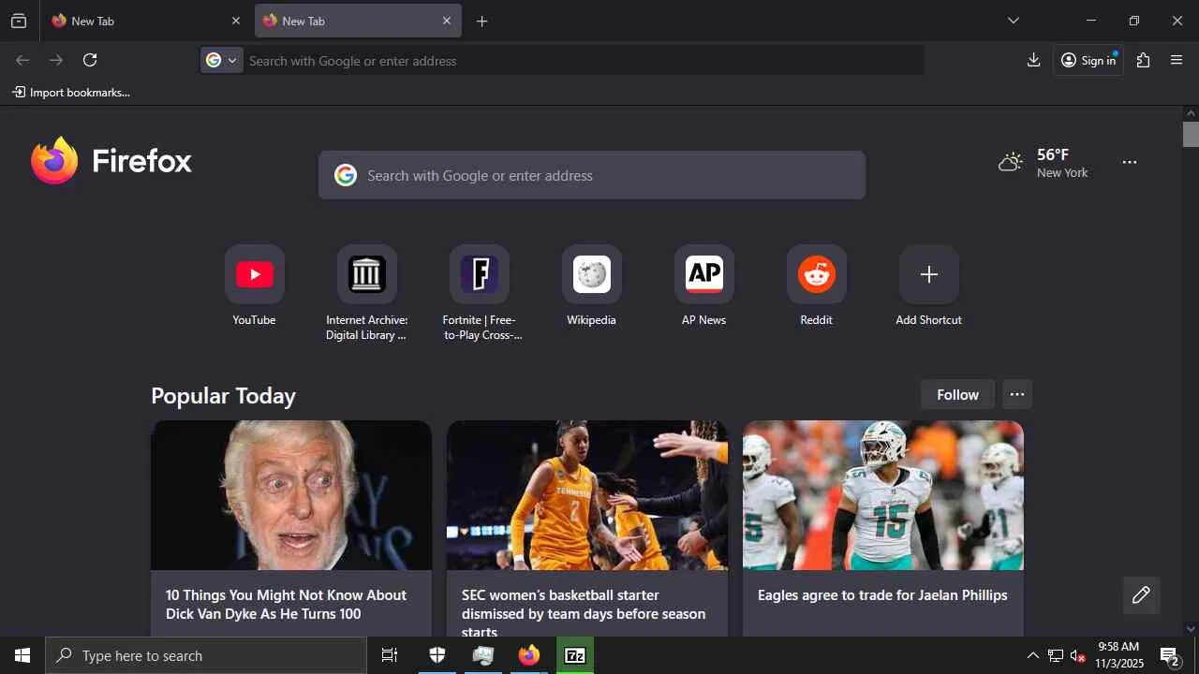Open a new tab with plus button
Screen dimensions: 1199x674
pyautogui.click(x=482, y=21)
